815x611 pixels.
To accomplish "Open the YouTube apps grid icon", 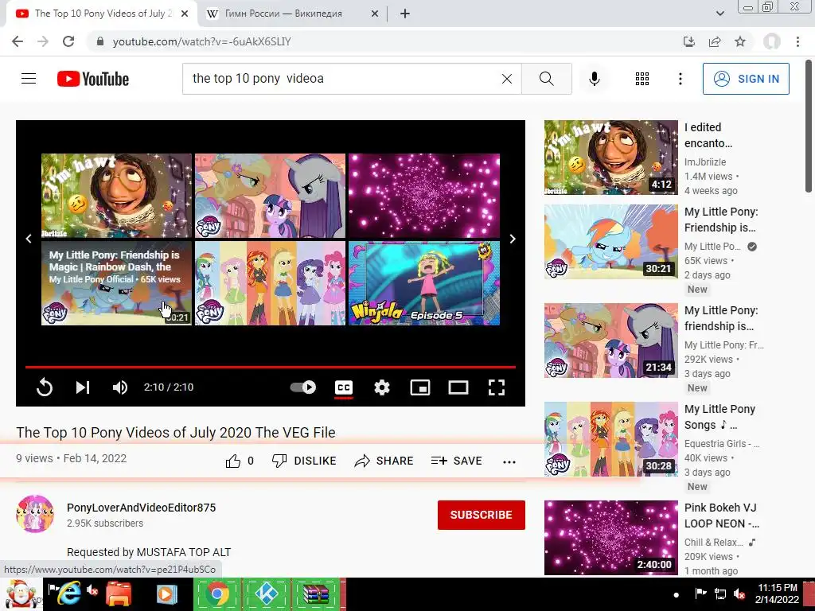I will point(642,79).
